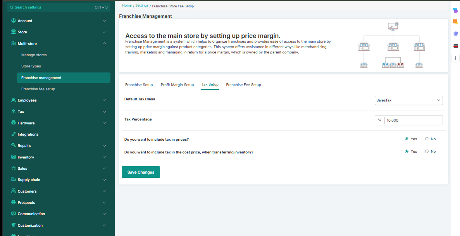460x236 pixels.
Task: Click the Integrations icon in sidebar
Action: pyautogui.click(x=14, y=134)
